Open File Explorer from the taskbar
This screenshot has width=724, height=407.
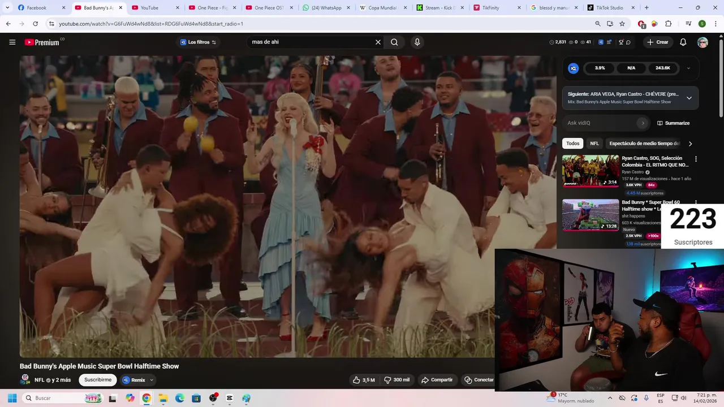coord(163,398)
